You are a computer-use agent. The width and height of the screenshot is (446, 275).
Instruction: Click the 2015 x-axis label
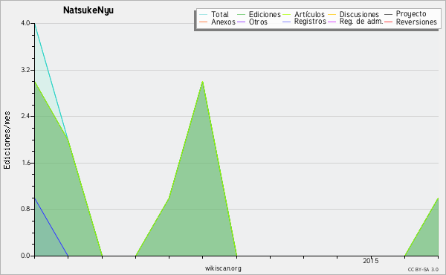pos(371,261)
